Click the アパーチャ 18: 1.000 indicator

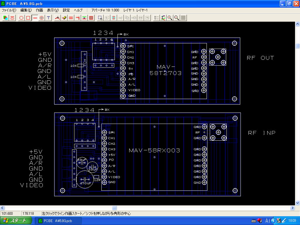(x=105, y=10)
